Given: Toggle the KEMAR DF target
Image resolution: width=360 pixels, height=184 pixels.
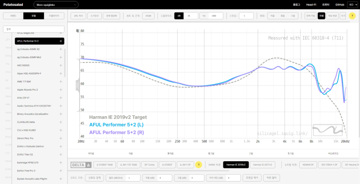Looking at the screenshot, I should (x=308, y=165).
